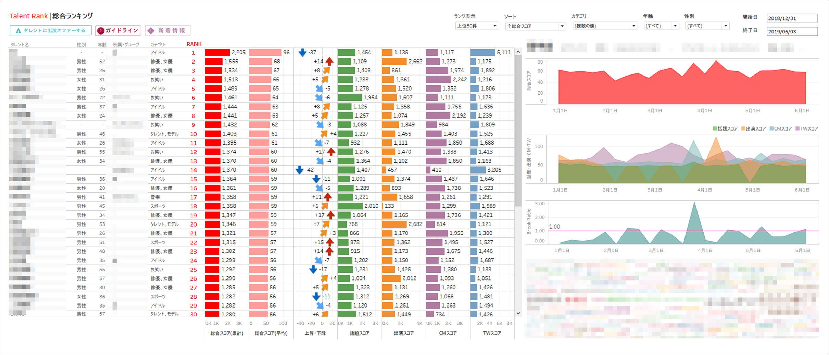829x355 pixels.
Task: Click the light blue falling arrow in rank 5 row
Action: (319, 88)
